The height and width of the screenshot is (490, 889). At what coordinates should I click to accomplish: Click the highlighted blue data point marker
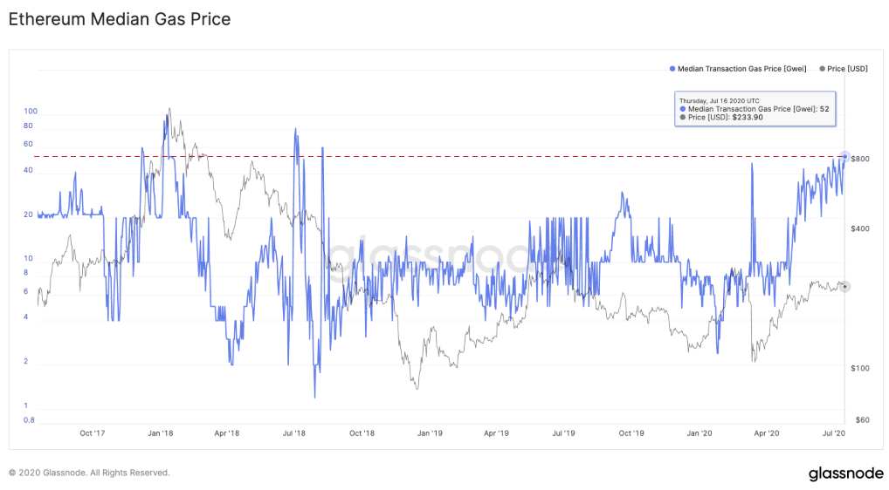(844, 156)
